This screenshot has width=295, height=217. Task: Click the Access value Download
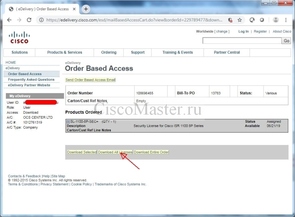coord(31,112)
